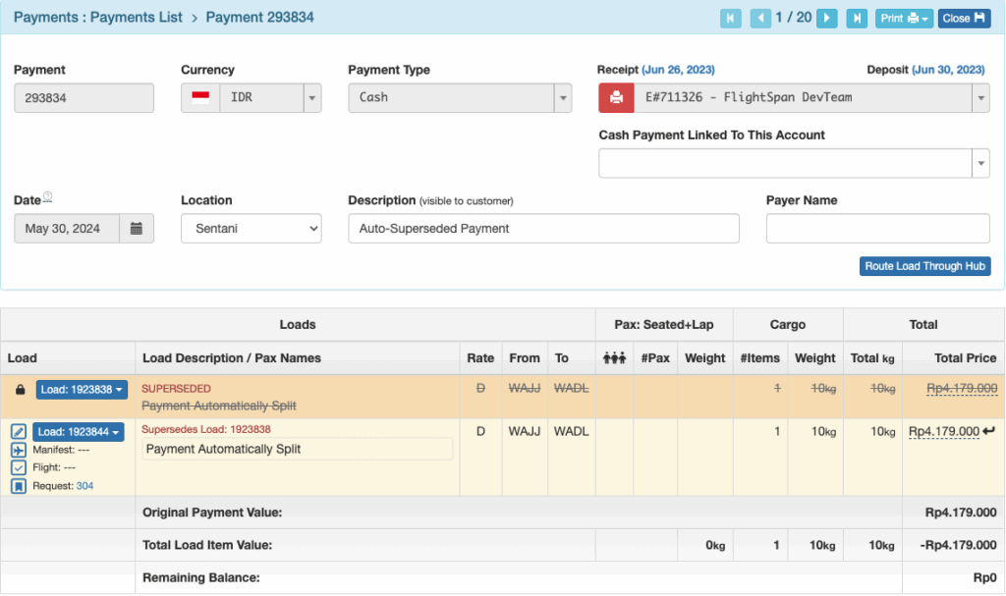1006x596 pixels.
Task: Click into the Payer Name field
Action: [x=877, y=229]
